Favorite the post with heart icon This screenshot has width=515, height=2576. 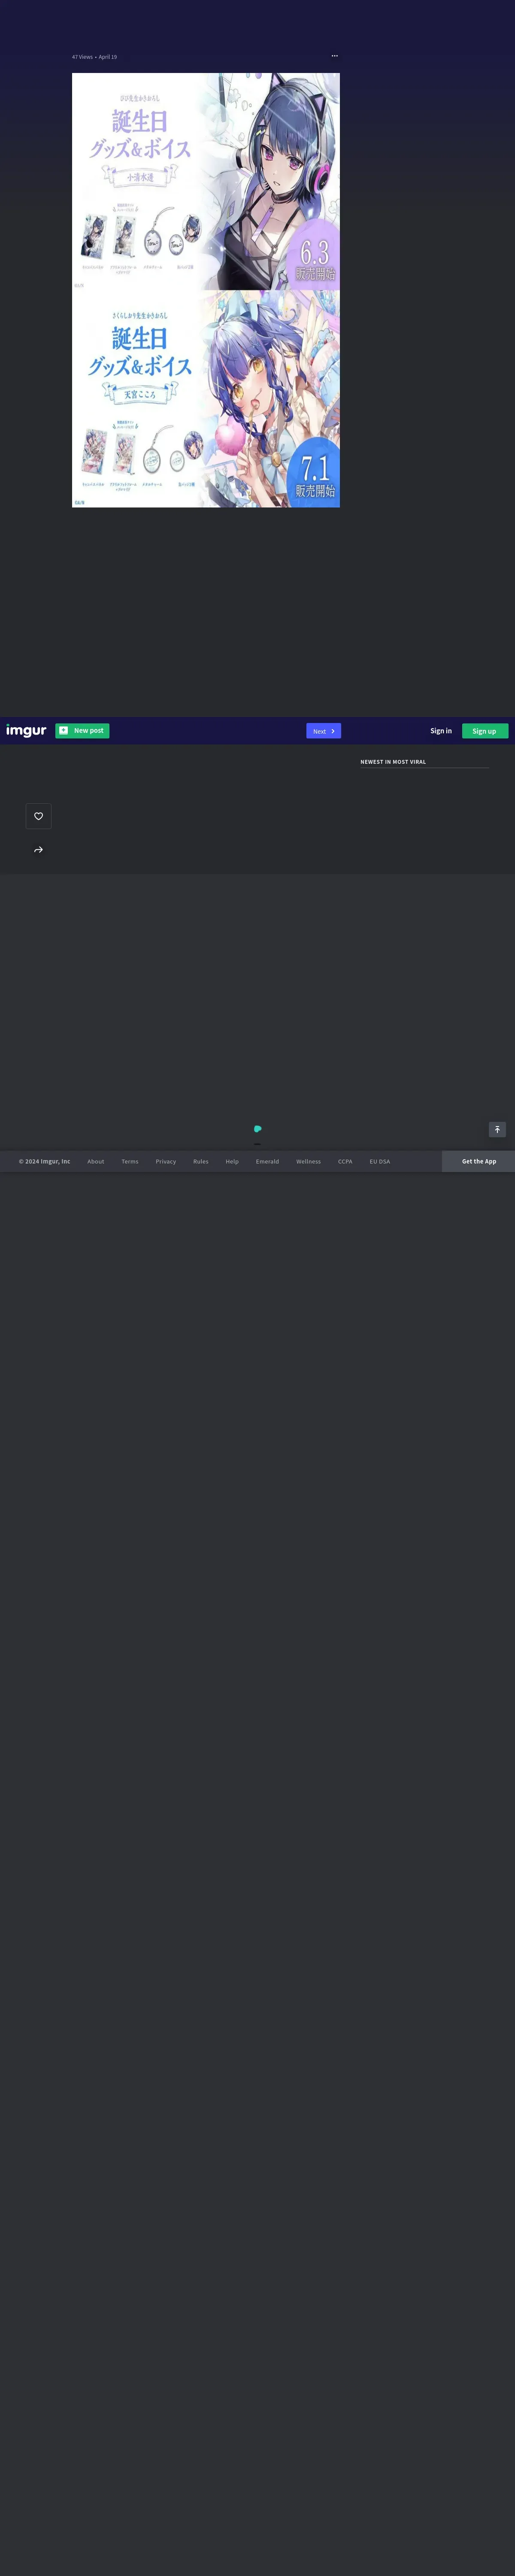[x=39, y=816]
